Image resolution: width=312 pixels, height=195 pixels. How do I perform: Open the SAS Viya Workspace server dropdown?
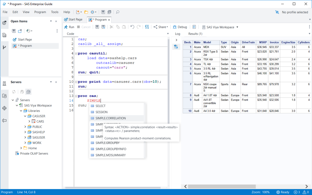[237, 27]
